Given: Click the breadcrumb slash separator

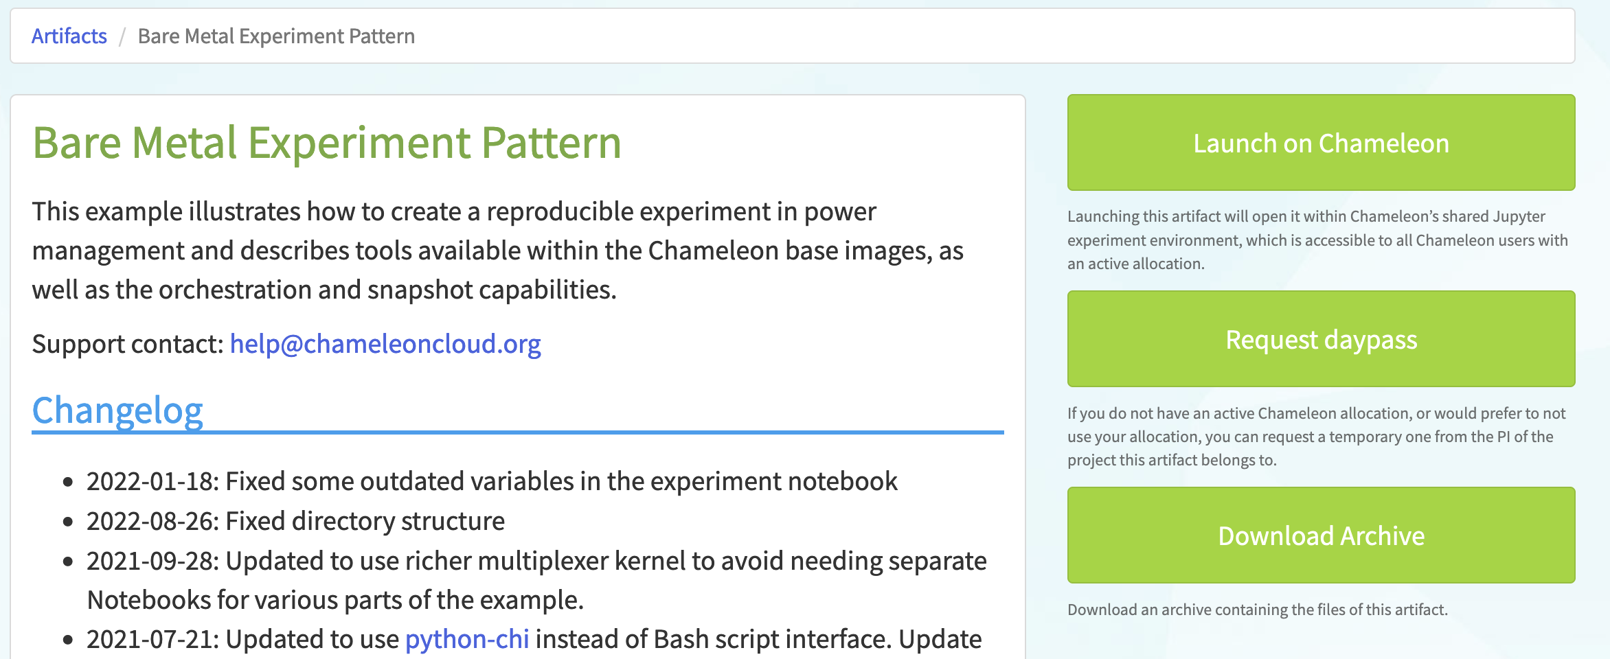Looking at the screenshot, I should click(122, 36).
